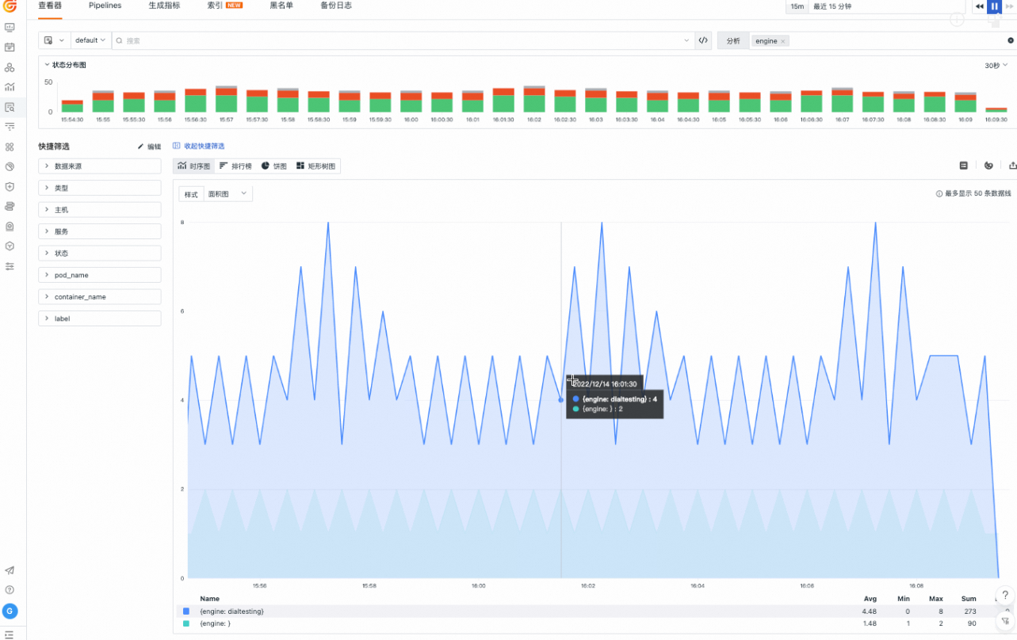Image resolution: width=1017 pixels, height=640 pixels.
Task: Click the floating help question button
Action: click(x=1004, y=596)
